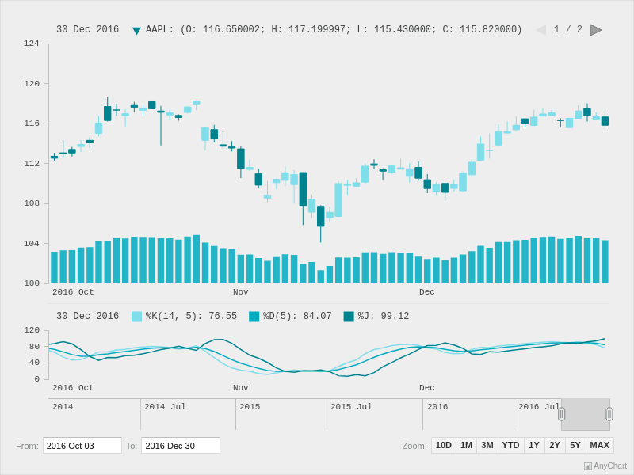The width and height of the screenshot is (634, 475).
Task: Click the AAPL series legend triangle marker
Action: click(136, 30)
